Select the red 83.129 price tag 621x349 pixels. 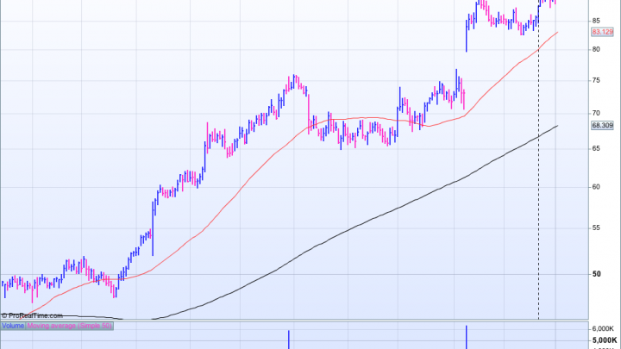point(602,32)
